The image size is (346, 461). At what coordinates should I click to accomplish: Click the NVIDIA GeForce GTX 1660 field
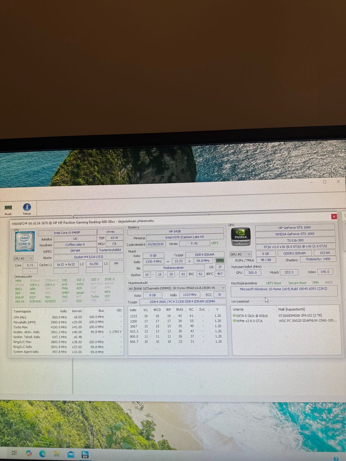[295, 234]
